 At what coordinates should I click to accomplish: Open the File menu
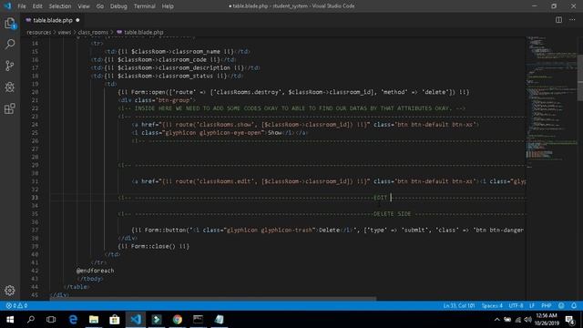22,6
